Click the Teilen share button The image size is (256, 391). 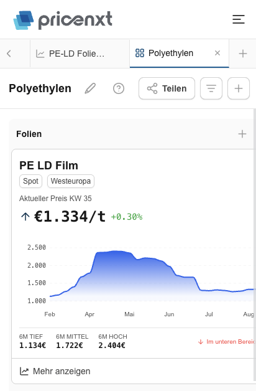point(167,88)
